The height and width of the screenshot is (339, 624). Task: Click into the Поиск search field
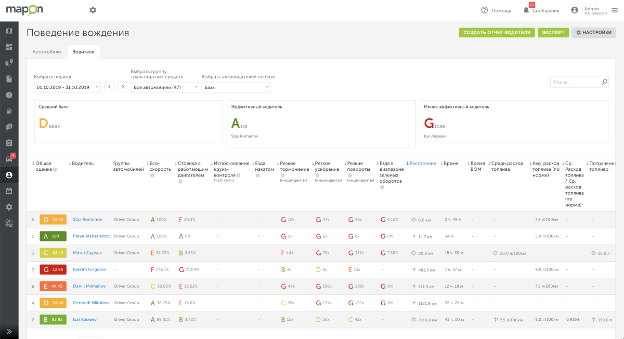coord(575,82)
